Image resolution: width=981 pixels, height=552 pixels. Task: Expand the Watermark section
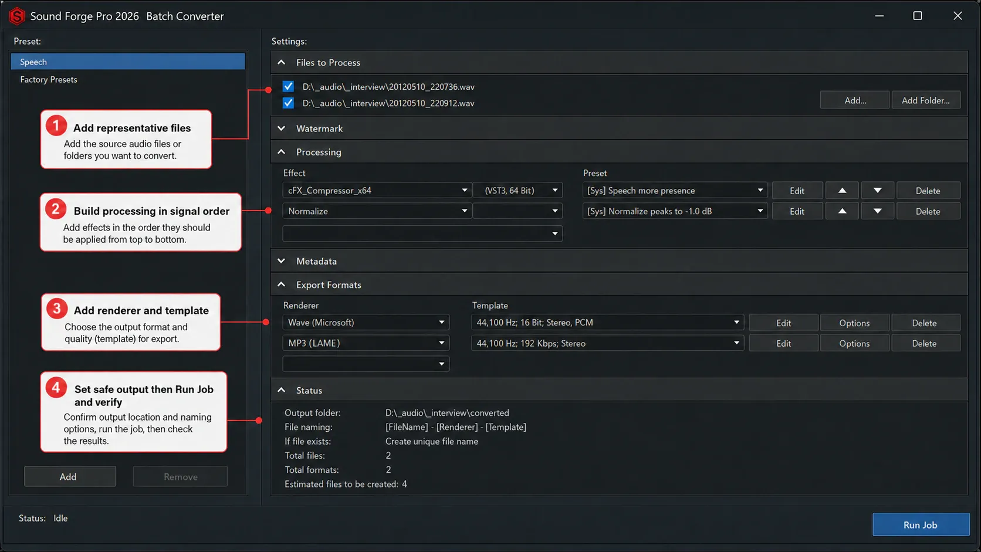coord(282,128)
